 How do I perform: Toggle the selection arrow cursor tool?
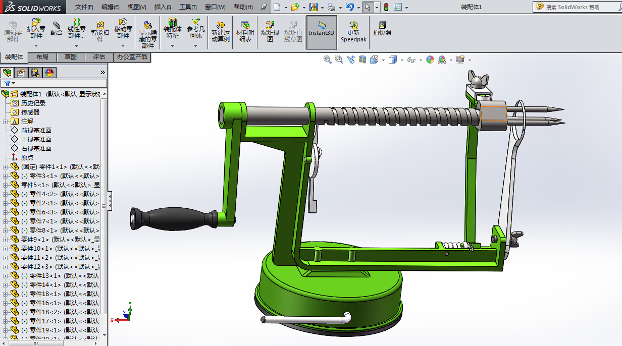click(x=368, y=7)
